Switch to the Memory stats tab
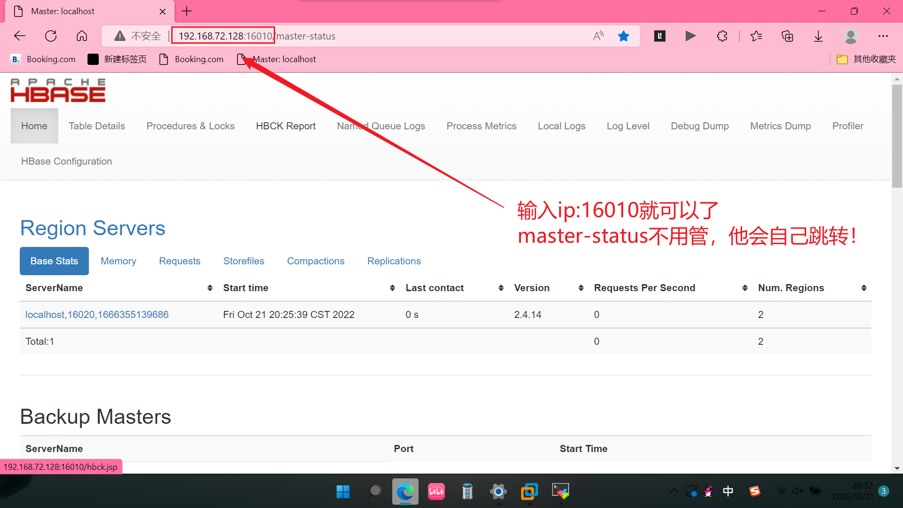 (118, 261)
